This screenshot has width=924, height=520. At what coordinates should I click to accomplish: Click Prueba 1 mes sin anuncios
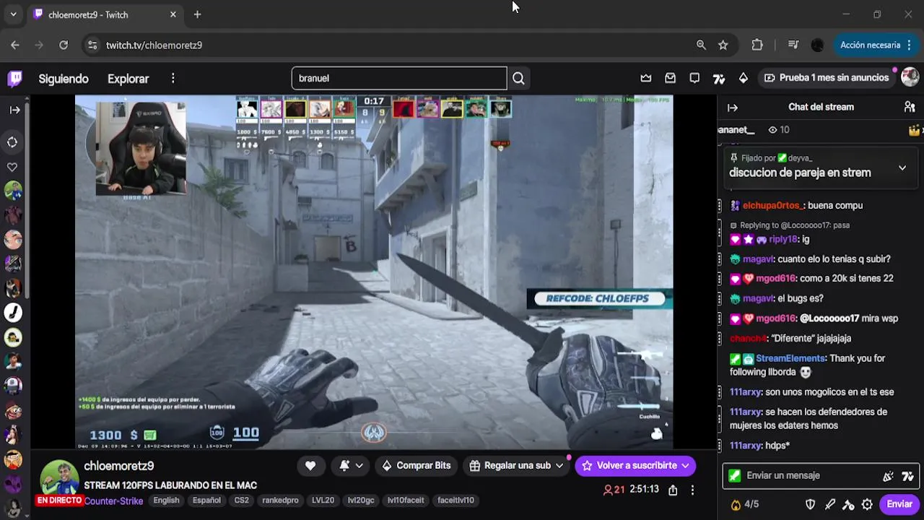pos(827,77)
